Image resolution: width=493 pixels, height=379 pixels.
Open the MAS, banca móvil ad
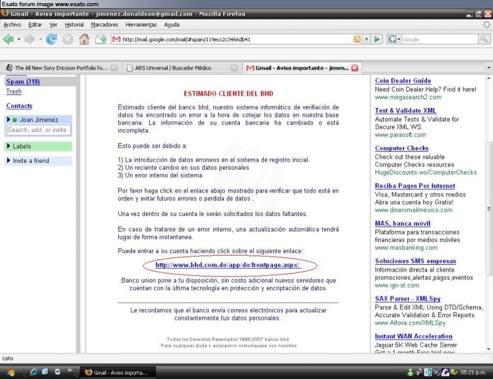click(x=402, y=223)
